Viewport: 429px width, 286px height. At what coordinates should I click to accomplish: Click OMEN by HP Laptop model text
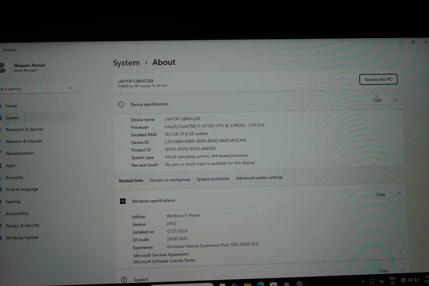[x=142, y=86]
